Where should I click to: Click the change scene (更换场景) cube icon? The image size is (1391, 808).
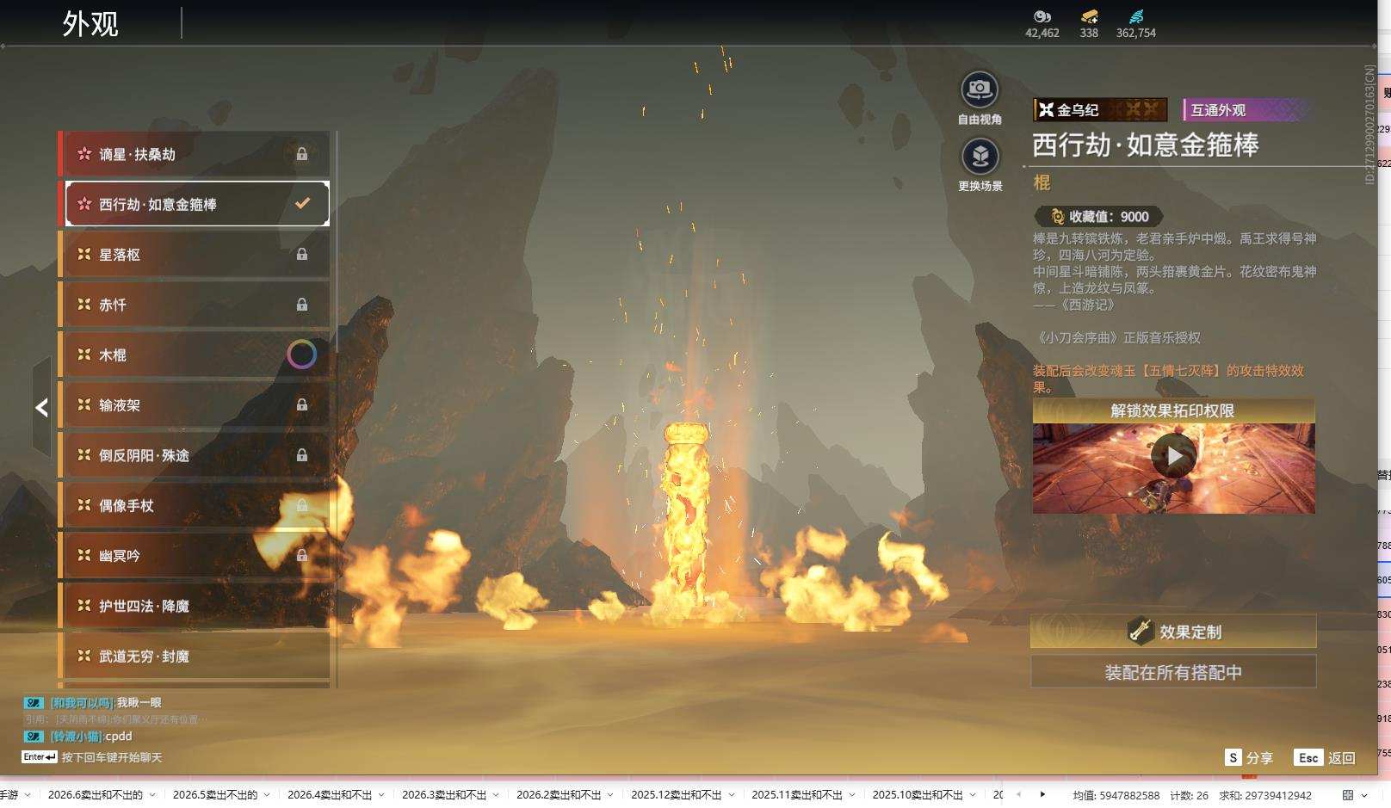coord(980,157)
